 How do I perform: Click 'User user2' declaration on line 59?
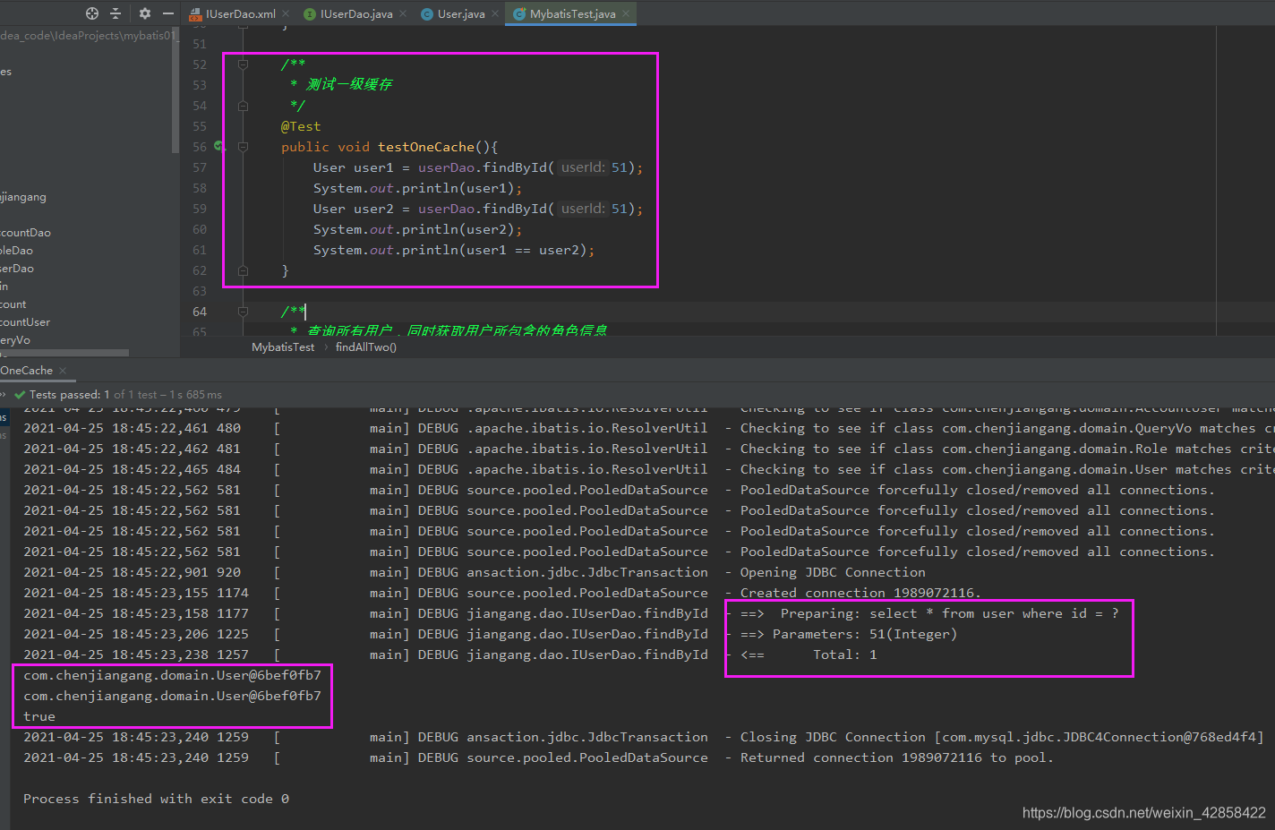[354, 209]
